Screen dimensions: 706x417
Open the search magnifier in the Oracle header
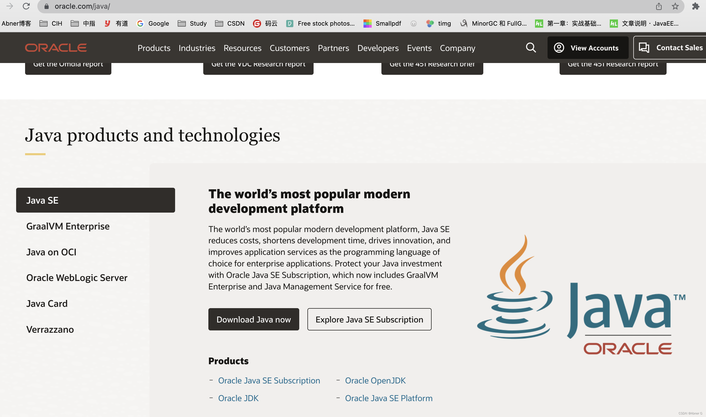point(531,47)
